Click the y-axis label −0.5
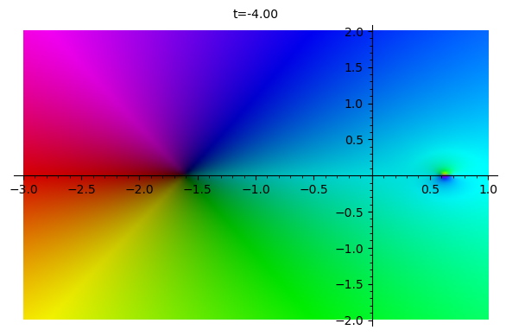506x336 pixels. click(x=350, y=212)
